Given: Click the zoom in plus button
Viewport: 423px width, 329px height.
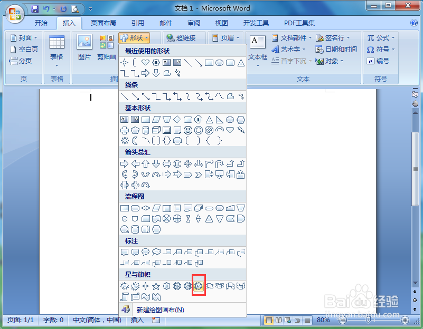Looking at the screenshot, I should click(x=405, y=320).
